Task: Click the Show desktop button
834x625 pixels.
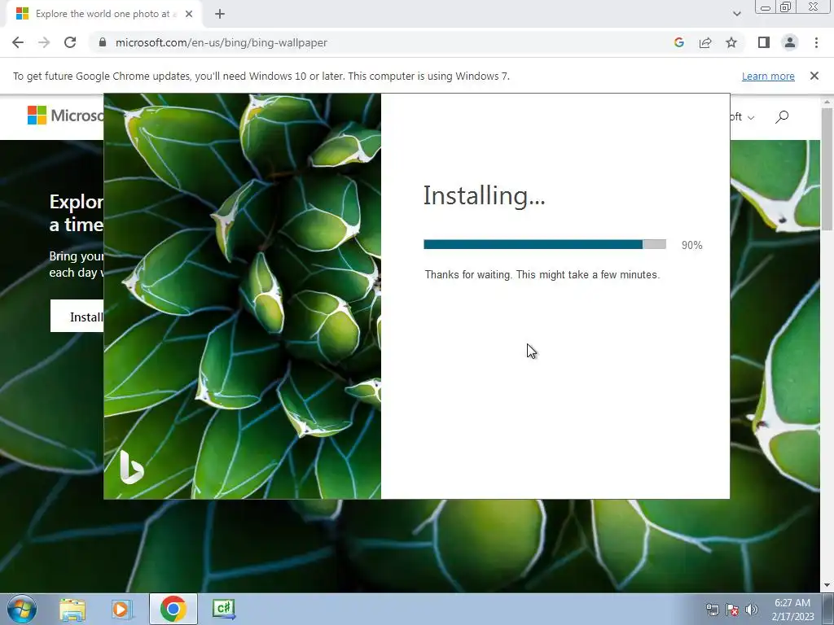Action: [x=828, y=609]
